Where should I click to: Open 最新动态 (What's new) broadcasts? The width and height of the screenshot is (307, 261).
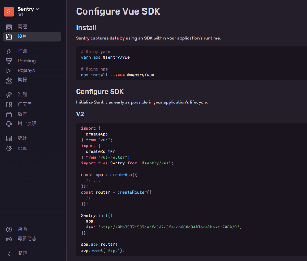pos(27,239)
